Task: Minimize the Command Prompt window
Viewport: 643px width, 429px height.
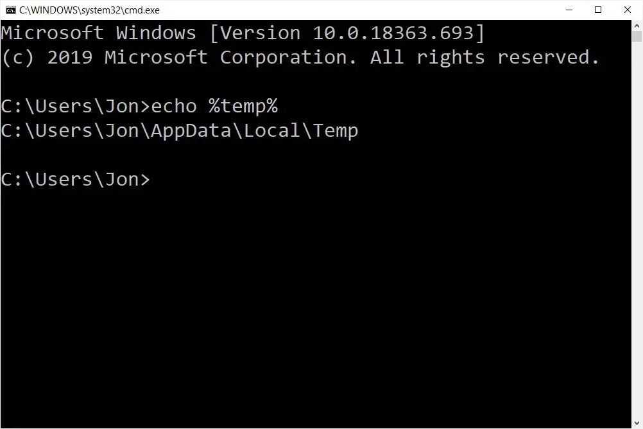Action: click(569, 10)
